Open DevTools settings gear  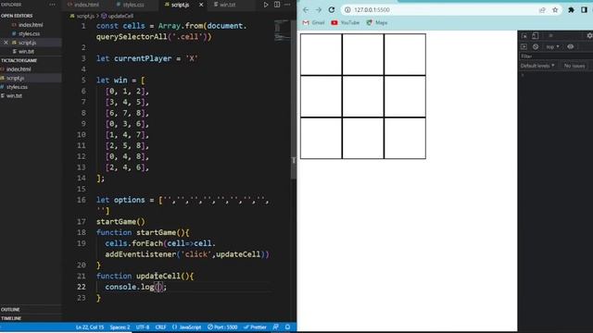(589, 36)
